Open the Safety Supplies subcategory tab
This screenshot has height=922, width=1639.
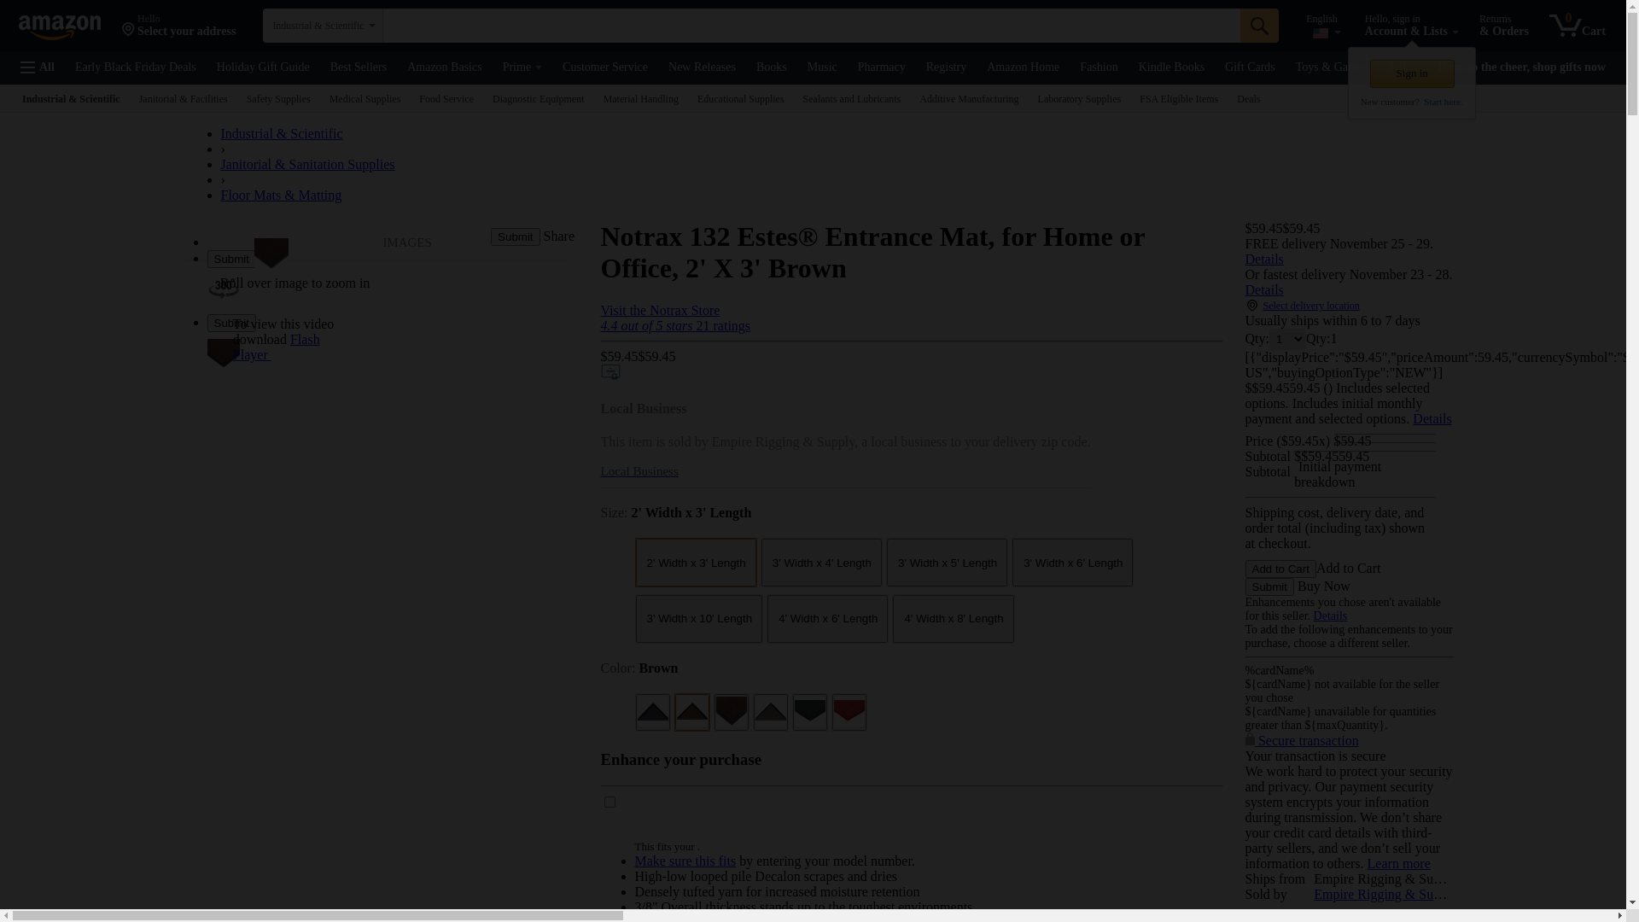(x=278, y=99)
